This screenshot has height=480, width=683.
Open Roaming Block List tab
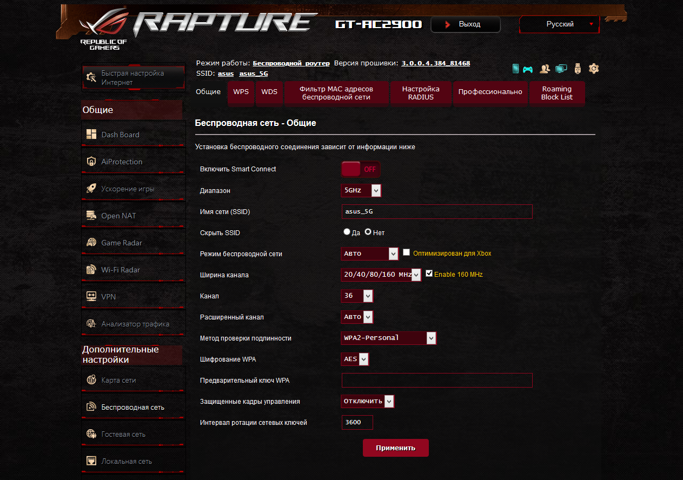557,93
